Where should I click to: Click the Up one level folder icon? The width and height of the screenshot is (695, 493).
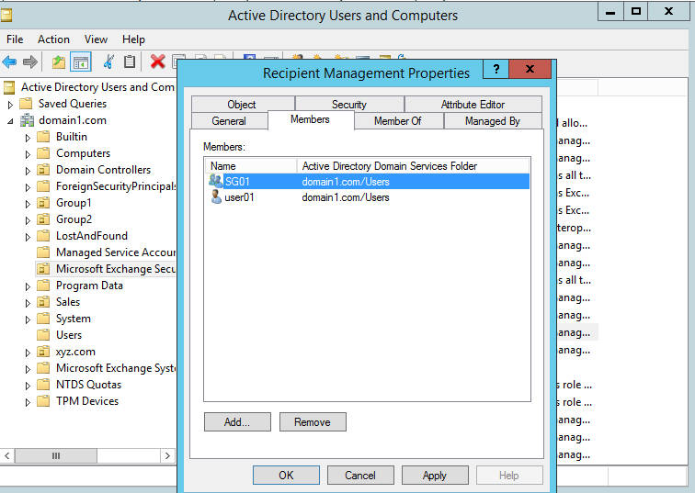(x=59, y=62)
